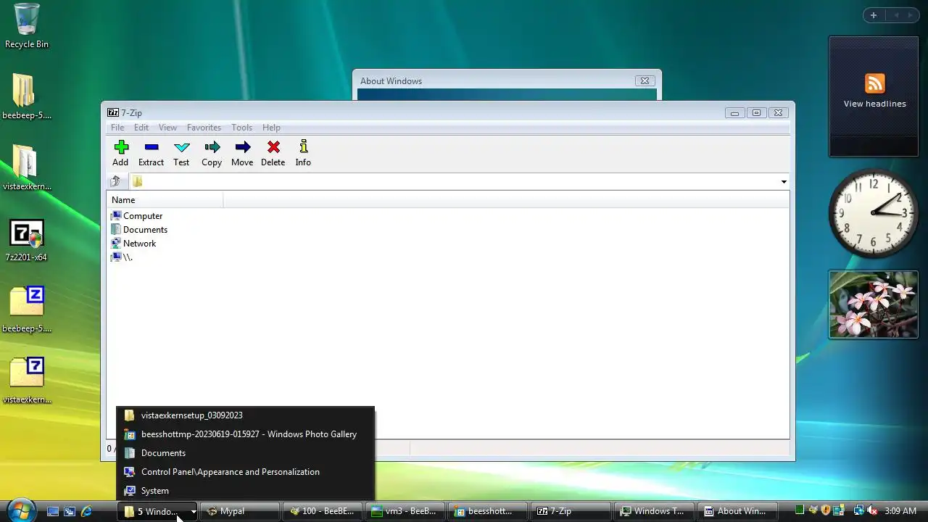
Task: Click the Test archive icon
Action: 181,147
